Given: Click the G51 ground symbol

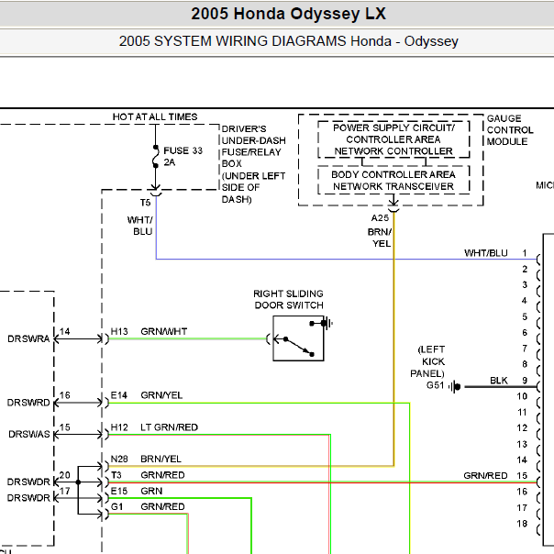Looking at the screenshot, I should [x=455, y=386].
